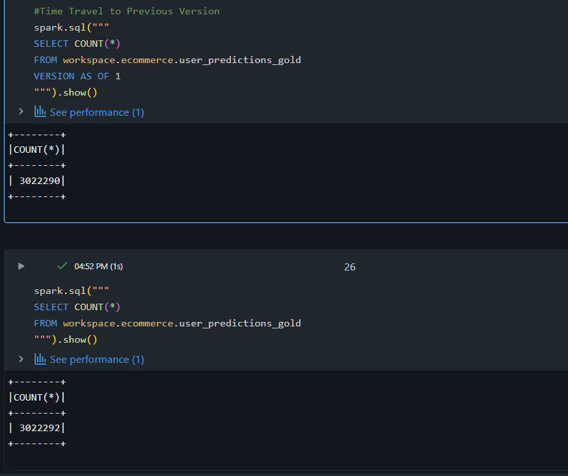Click the VERSION AS OF 1 line
This screenshot has width=568, height=476.
pos(77,76)
